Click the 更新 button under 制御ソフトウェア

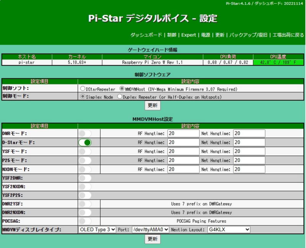click(153, 106)
